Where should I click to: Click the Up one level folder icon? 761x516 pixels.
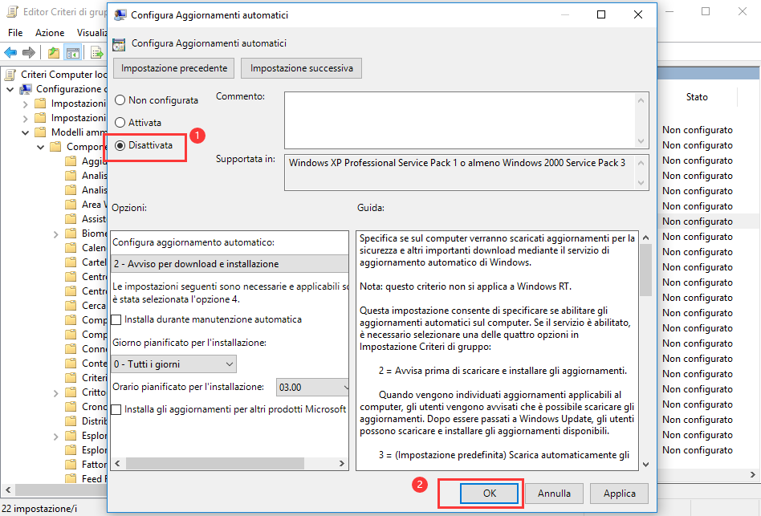click(x=54, y=52)
